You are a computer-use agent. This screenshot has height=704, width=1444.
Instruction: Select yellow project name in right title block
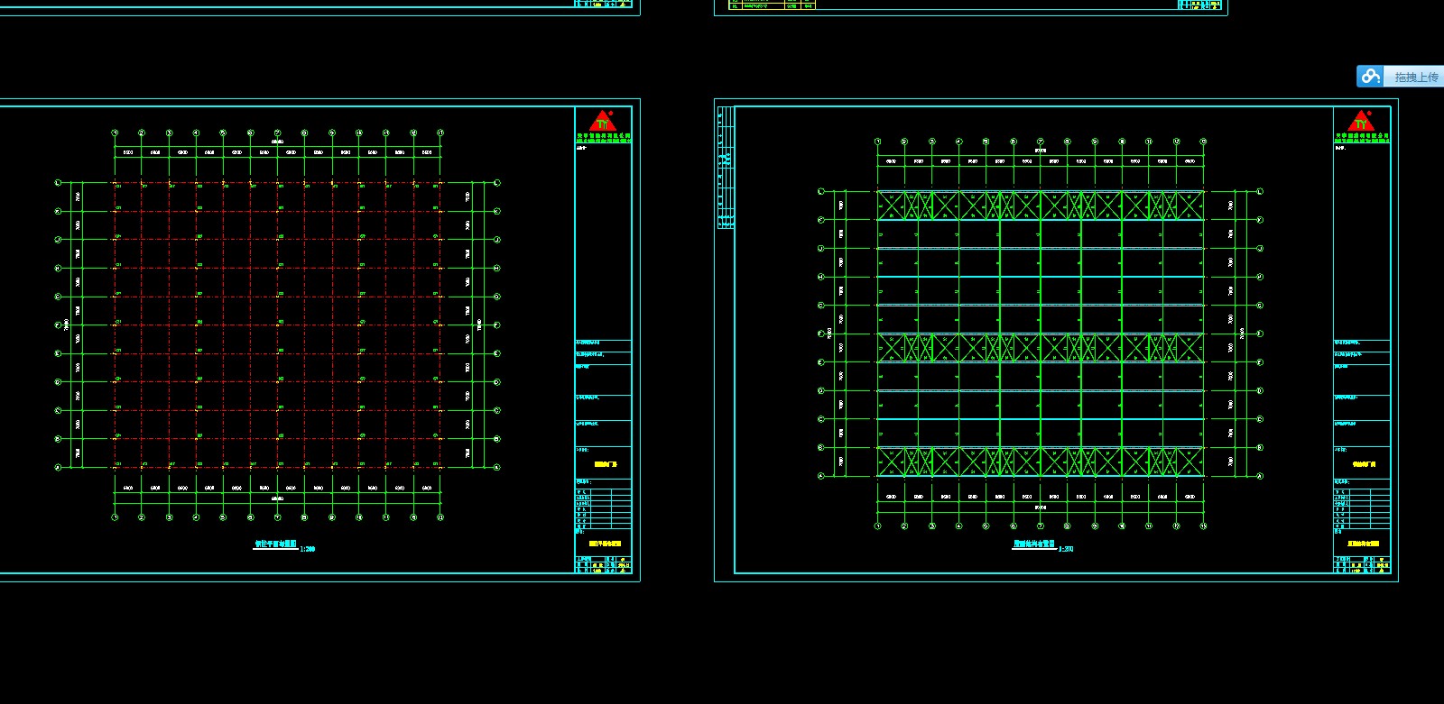[x=1363, y=464]
